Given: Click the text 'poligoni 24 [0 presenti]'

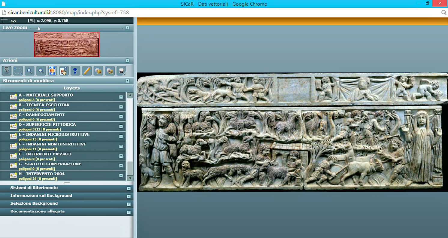Looking at the screenshot, I should click(38, 179).
